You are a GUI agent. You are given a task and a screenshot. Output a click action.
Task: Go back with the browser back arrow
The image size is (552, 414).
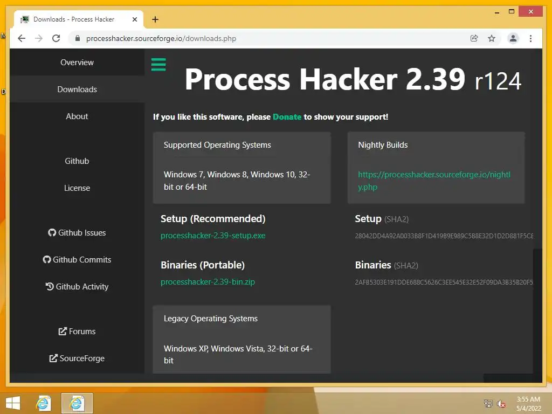[22, 38]
